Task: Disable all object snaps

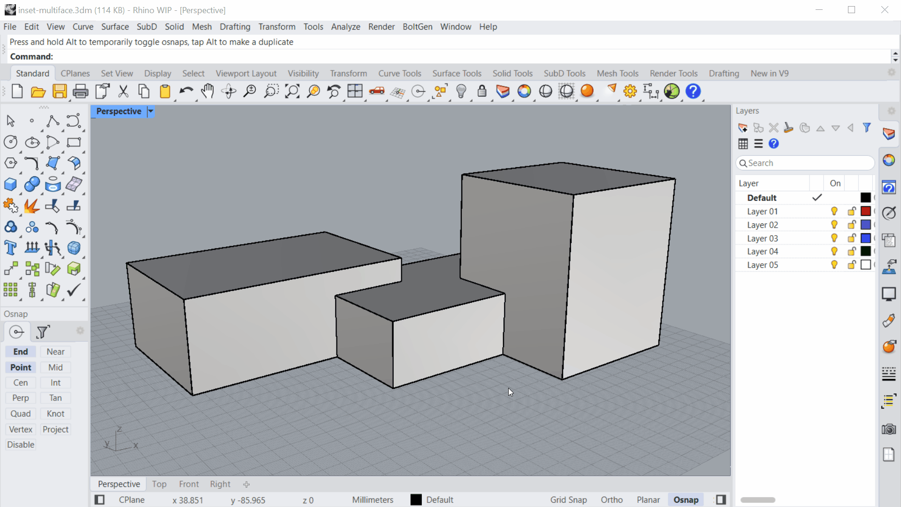Action: tap(20, 445)
